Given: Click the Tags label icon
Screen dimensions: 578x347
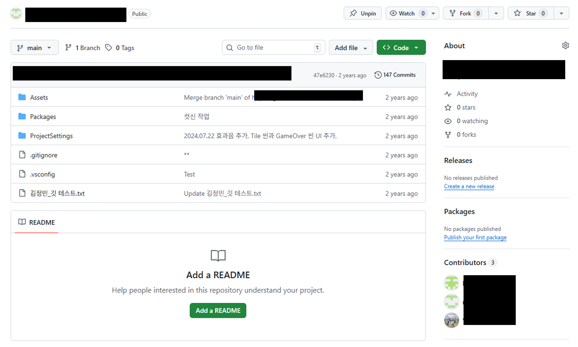Looking at the screenshot, I should pos(109,48).
